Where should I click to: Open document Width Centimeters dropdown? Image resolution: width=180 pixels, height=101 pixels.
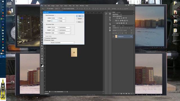click(65, 27)
